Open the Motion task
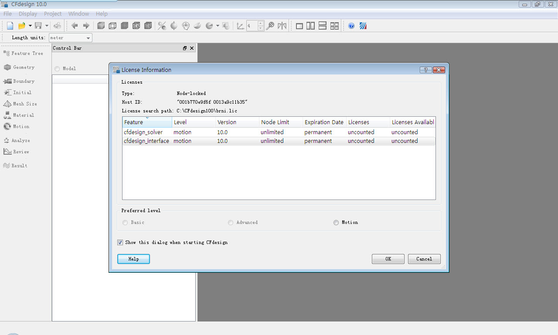The width and height of the screenshot is (558, 335). tap(17, 127)
